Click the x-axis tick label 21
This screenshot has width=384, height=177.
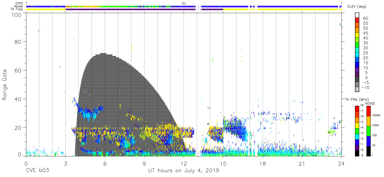coord(302,164)
